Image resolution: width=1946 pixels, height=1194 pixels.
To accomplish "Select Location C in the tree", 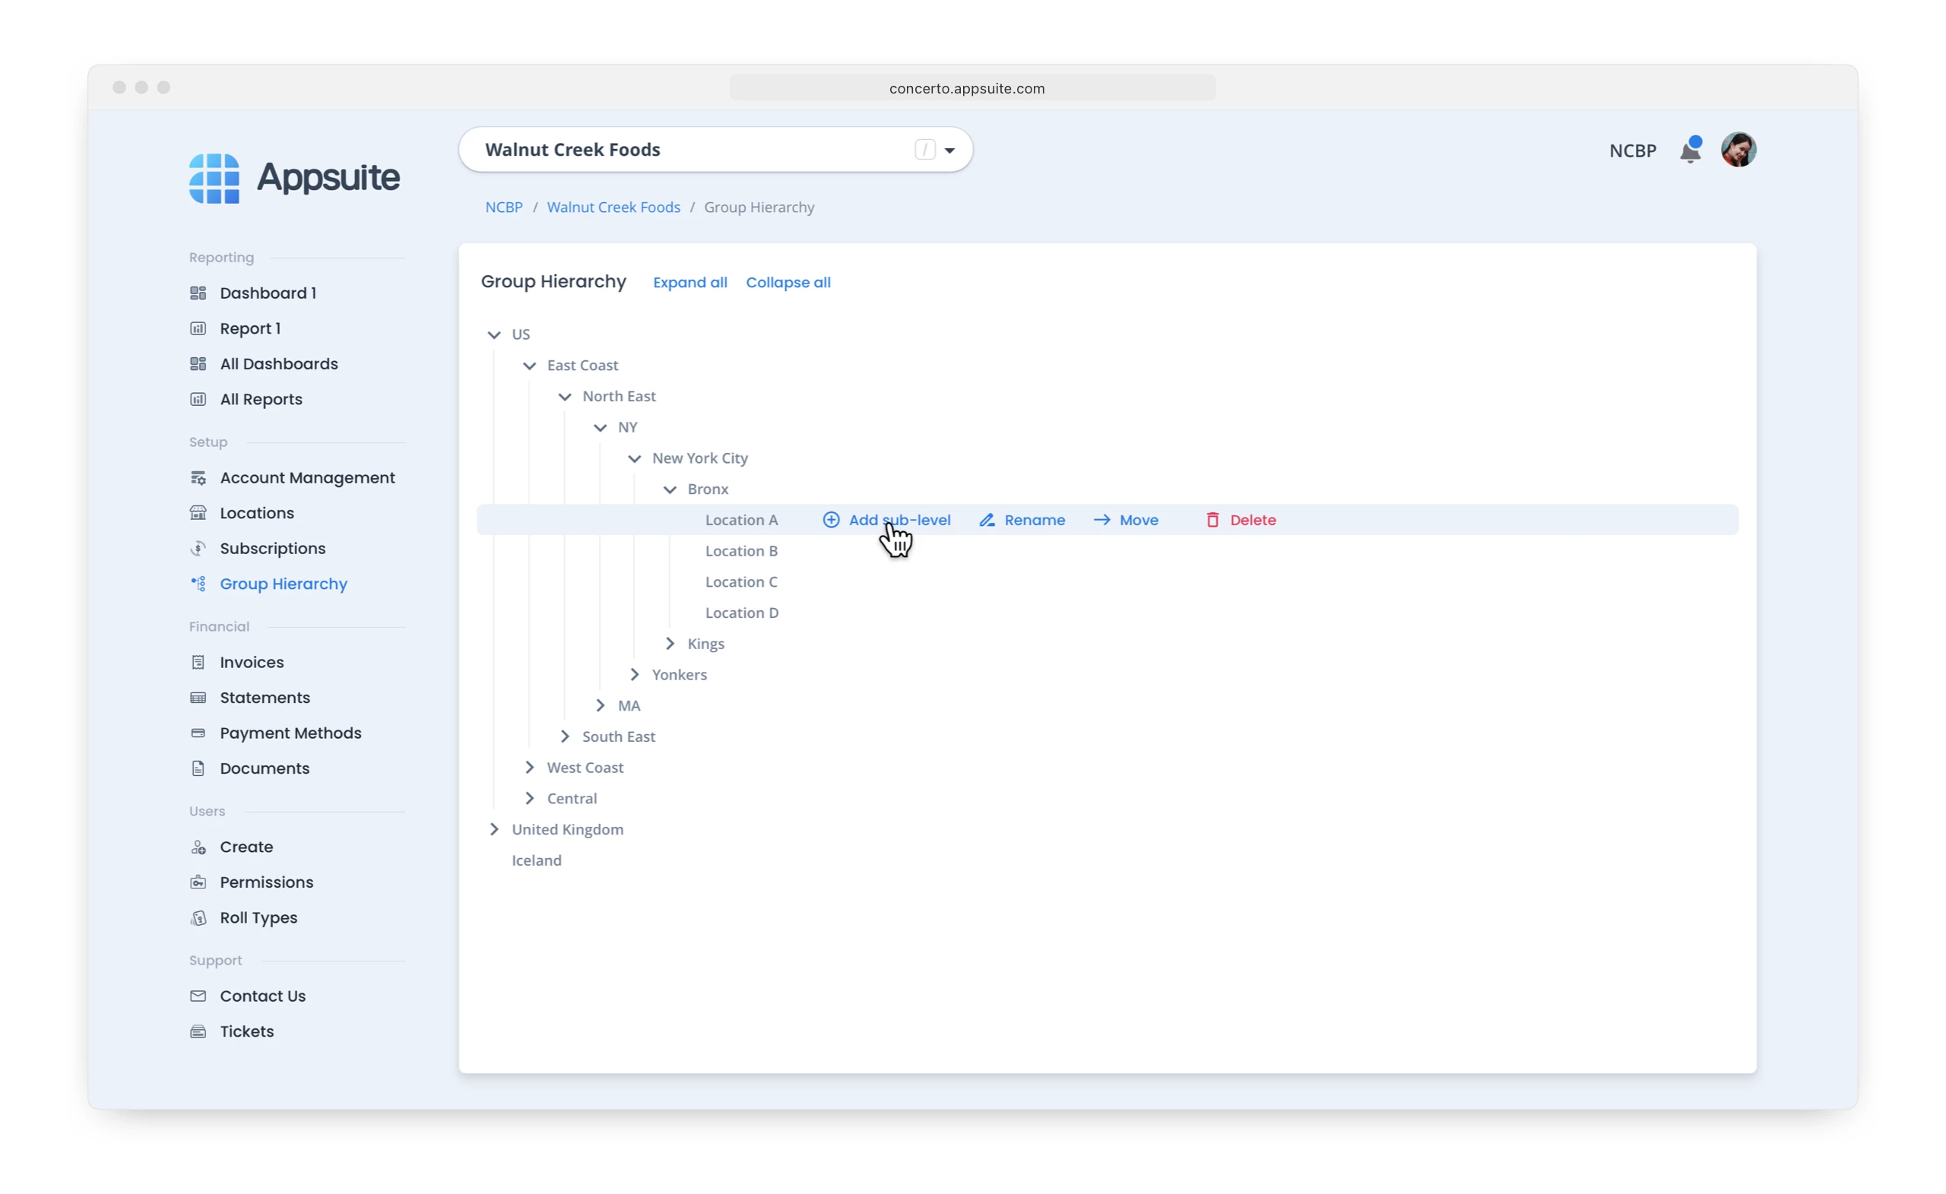I will [x=741, y=582].
